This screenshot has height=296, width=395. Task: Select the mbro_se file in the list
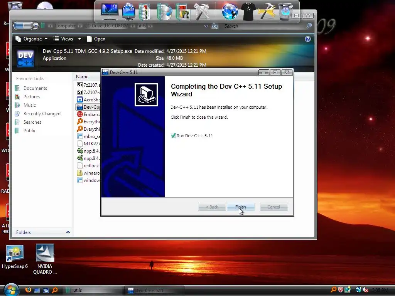tap(88, 136)
